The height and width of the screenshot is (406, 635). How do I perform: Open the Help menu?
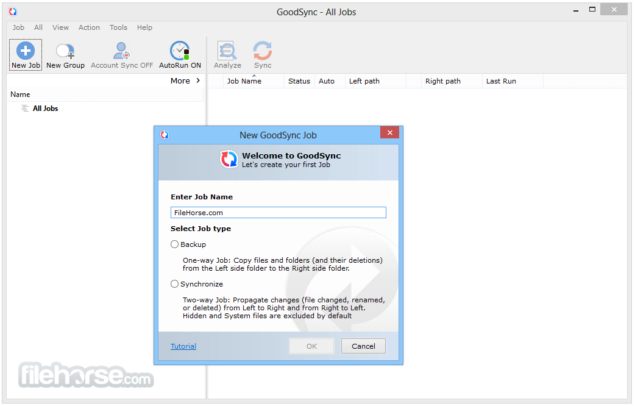click(x=144, y=27)
